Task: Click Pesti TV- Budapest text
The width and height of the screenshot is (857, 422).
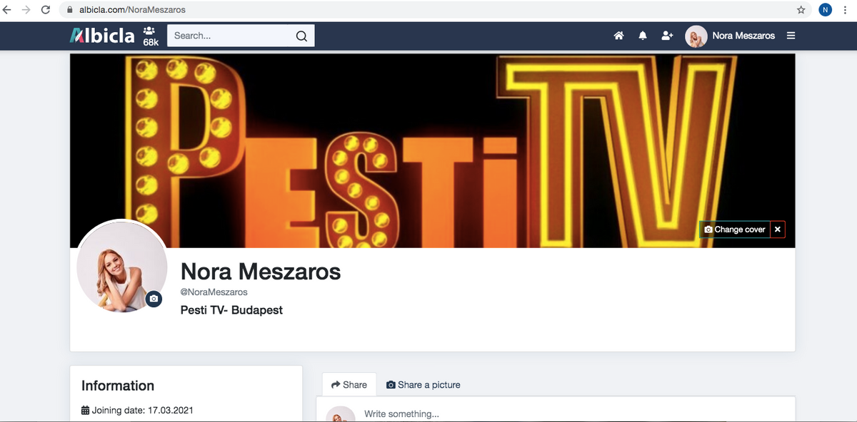Action: tap(232, 310)
